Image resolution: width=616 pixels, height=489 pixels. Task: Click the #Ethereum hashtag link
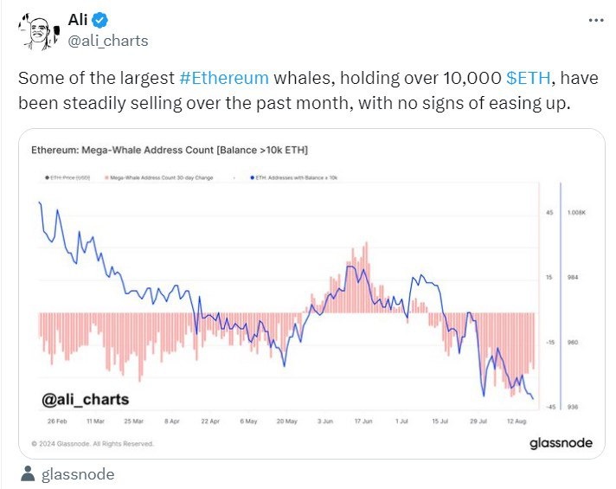(224, 79)
